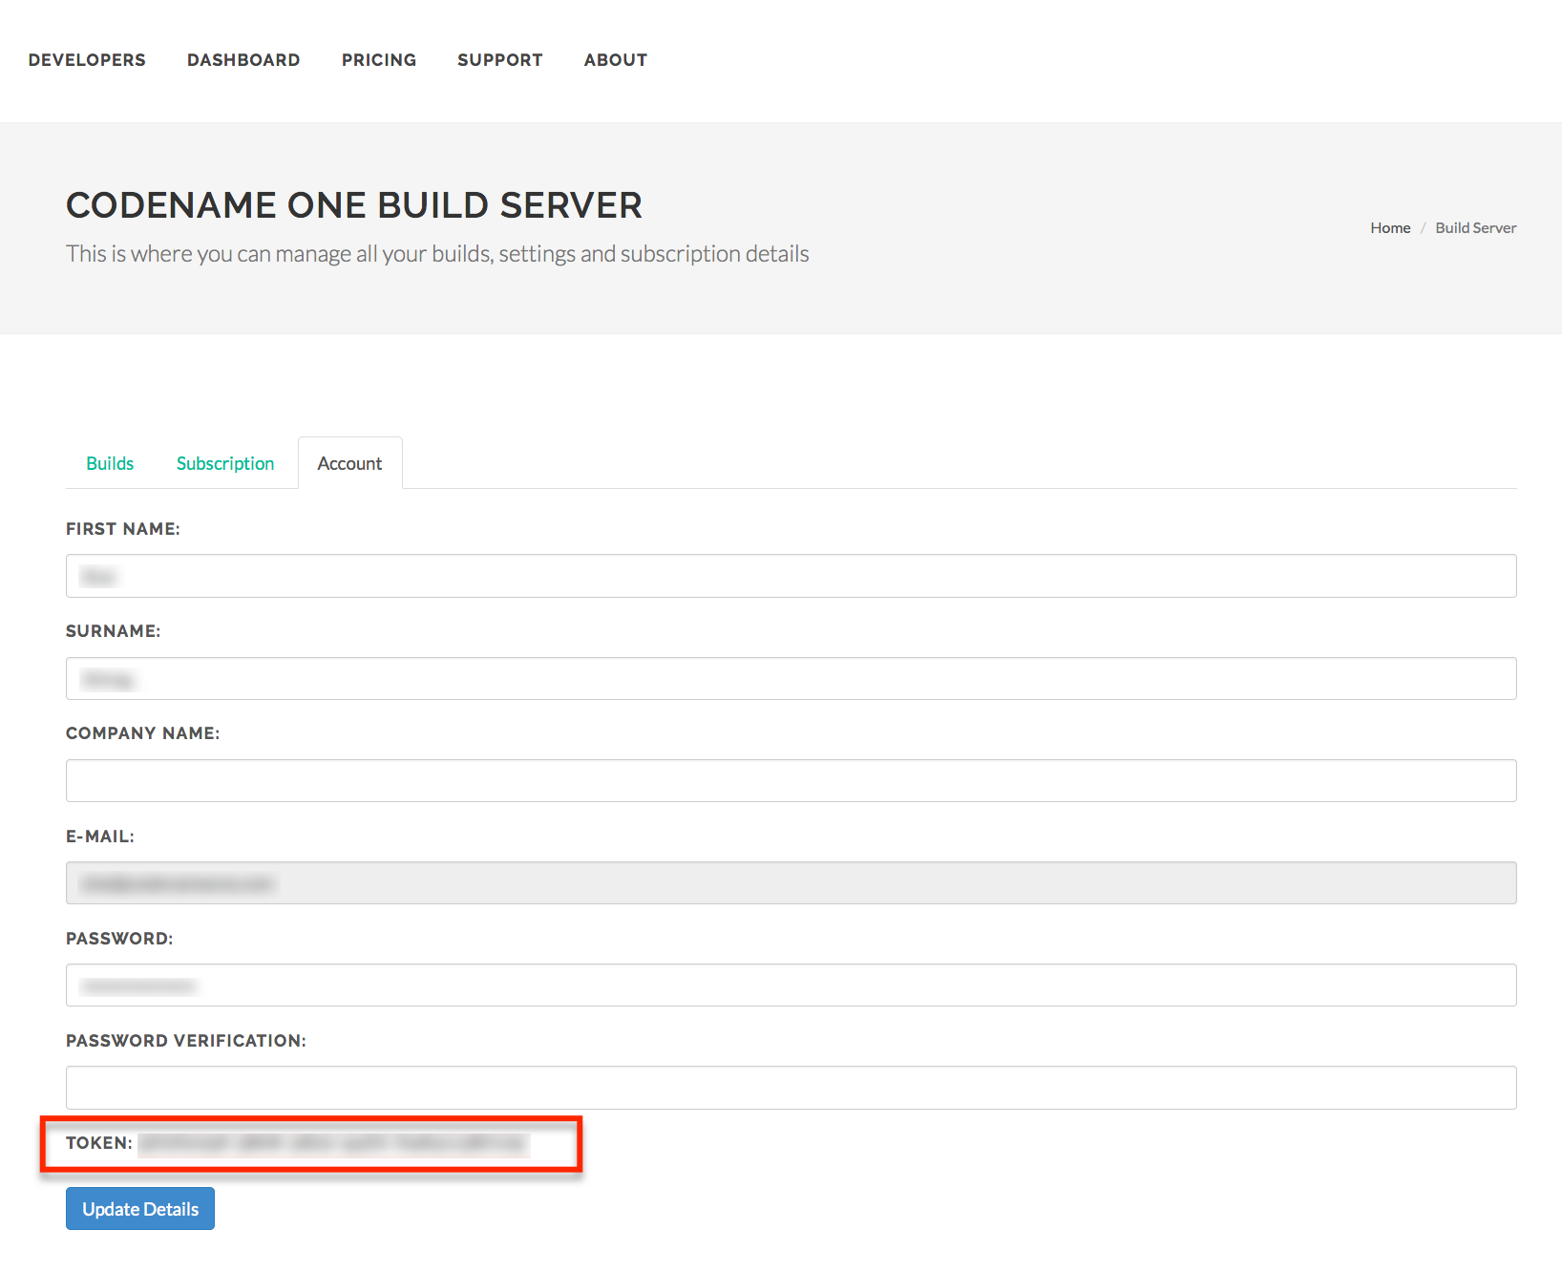Switch to the Builds tab
This screenshot has height=1272, width=1562.
pos(110,463)
